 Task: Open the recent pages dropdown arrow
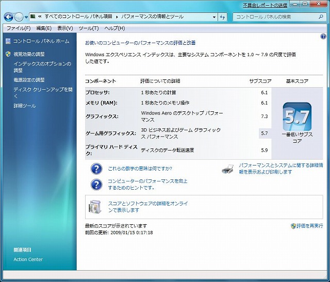(26, 17)
